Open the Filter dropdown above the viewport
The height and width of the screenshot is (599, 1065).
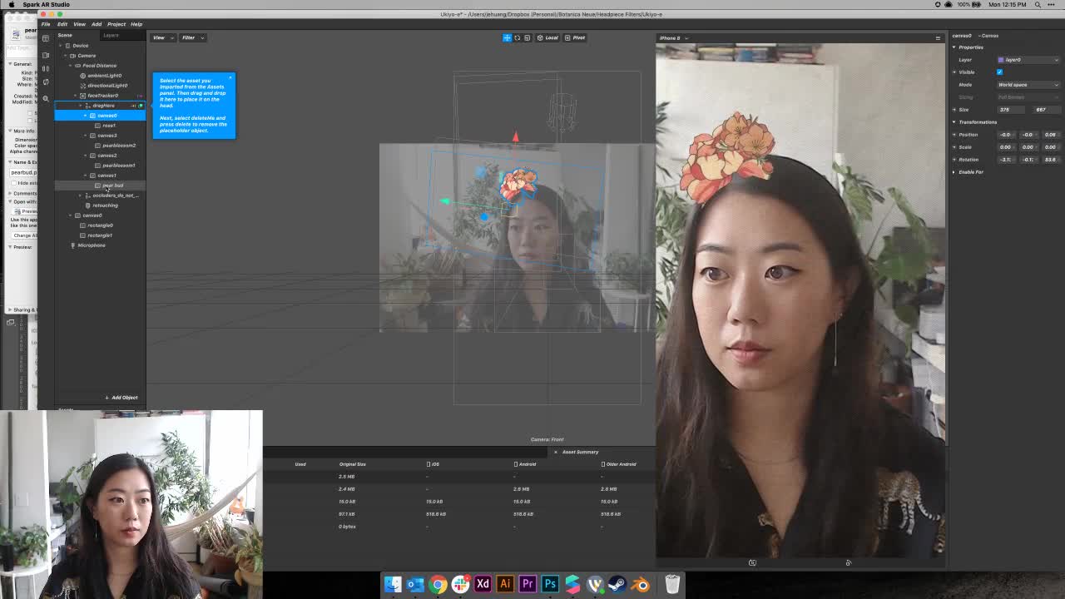click(192, 37)
